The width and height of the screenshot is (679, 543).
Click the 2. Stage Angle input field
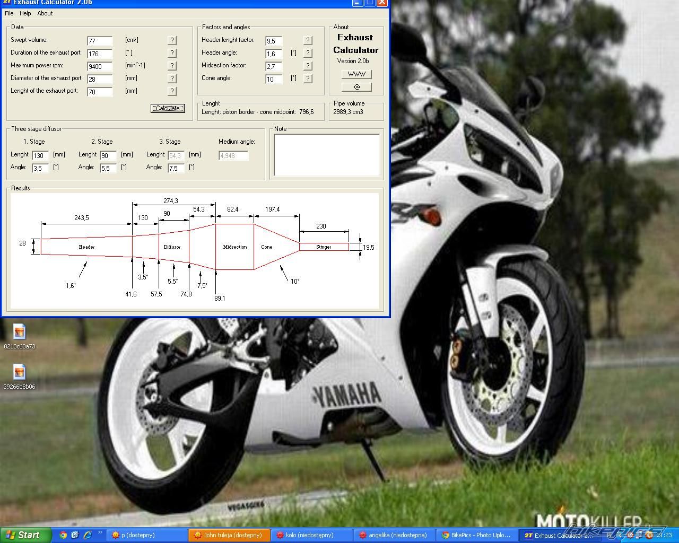coord(108,168)
